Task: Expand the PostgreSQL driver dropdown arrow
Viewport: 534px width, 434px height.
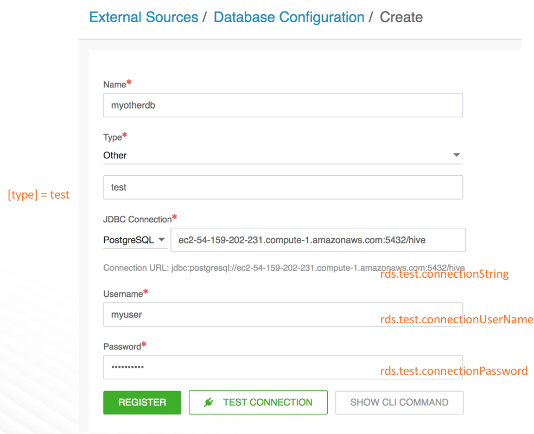Action: [162, 240]
